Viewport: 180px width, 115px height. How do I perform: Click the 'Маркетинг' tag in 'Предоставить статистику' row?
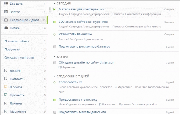(x=108, y=105)
